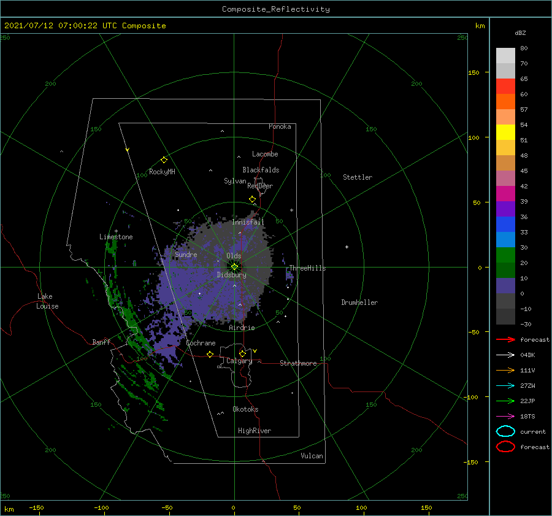Click the Calgary city label
The image size is (552, 516).
point(239,361)
